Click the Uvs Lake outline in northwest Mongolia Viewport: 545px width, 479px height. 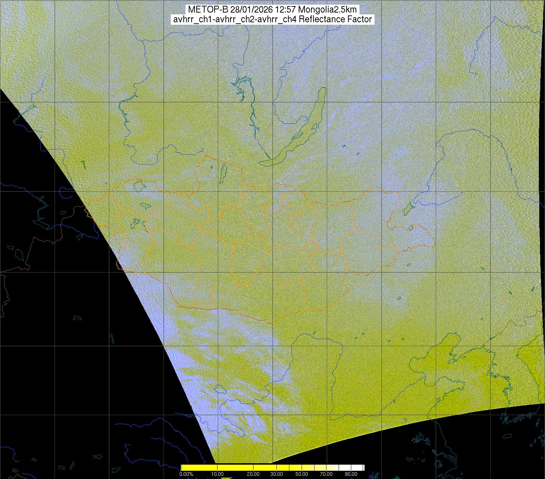tap(138, 185)
